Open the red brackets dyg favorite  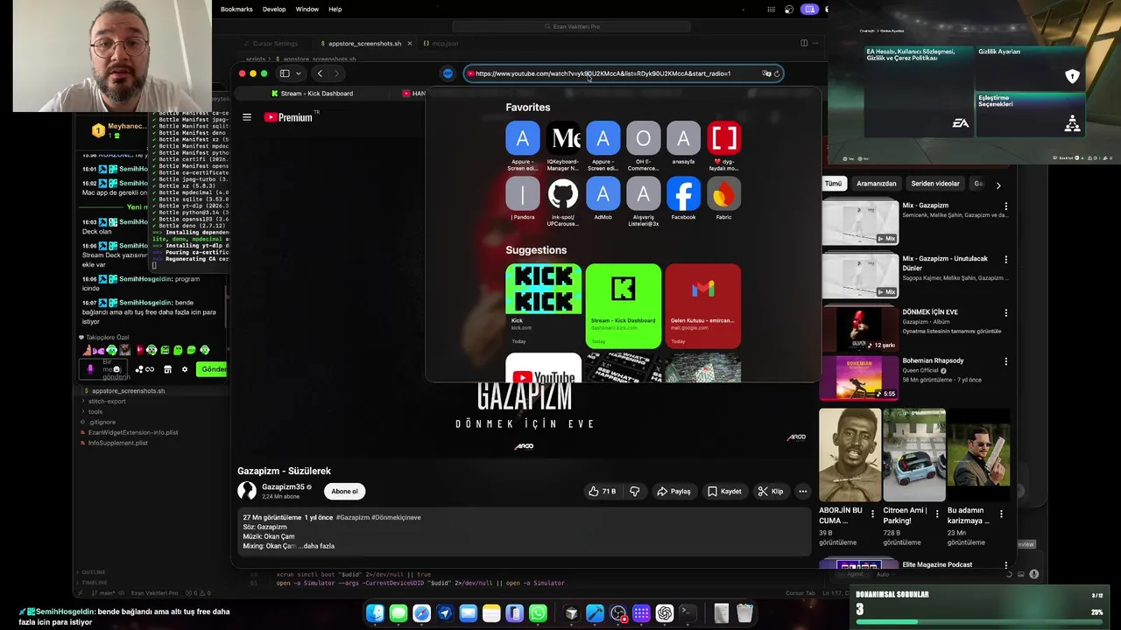click(723, 146)
